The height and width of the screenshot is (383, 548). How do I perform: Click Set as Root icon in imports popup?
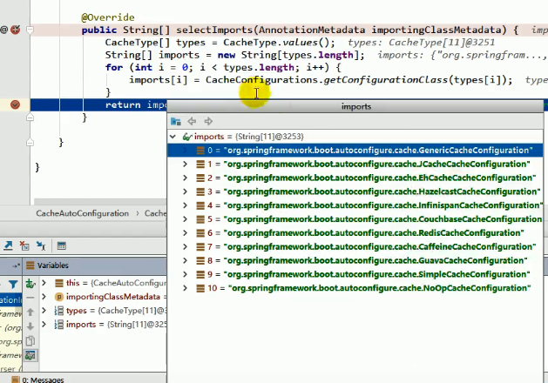[175, 121]
